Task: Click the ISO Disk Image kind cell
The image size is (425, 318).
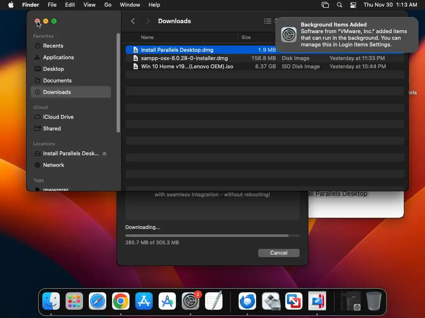Action: click(x=300, y=67)
